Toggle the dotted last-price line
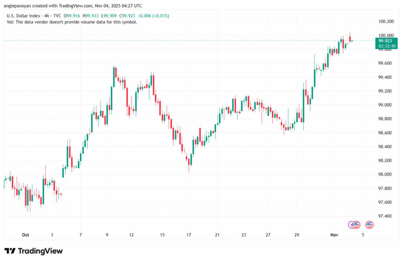The image size is (403, 262). coord(197,41)
